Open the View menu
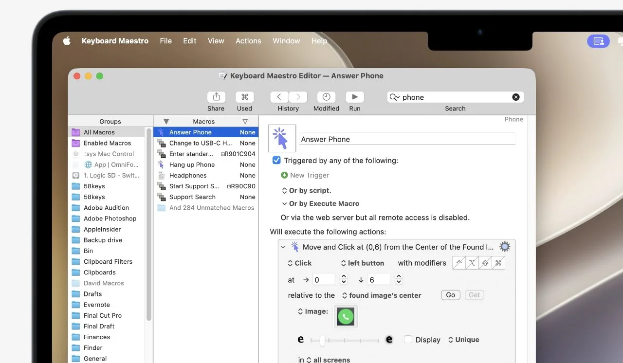 coord(216,41)
